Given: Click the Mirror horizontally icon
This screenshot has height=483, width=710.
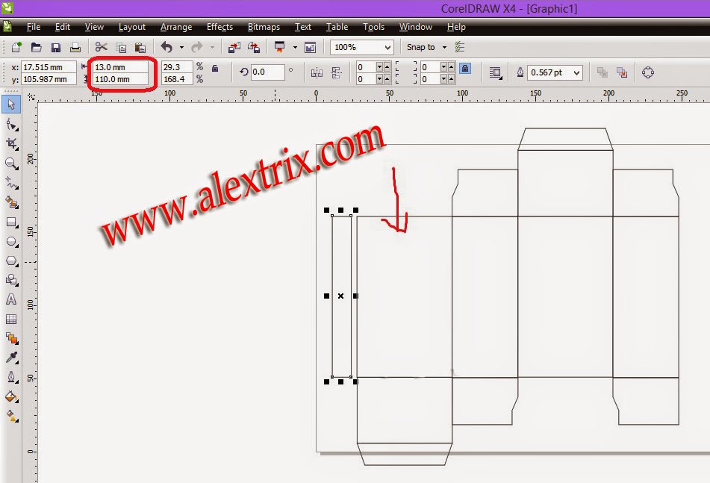Looking at the screenshot, I should pos(317,72).
